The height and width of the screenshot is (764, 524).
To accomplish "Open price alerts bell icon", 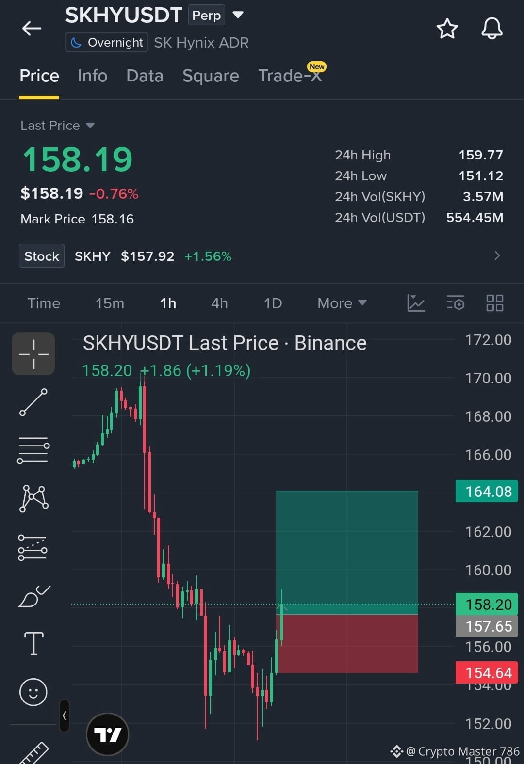I will point(491,28).
